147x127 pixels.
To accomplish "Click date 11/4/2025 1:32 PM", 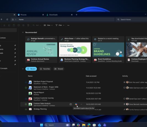I will pos(93,82).
